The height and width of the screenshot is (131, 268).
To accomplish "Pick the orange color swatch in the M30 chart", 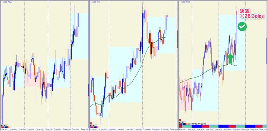I will [187, 124].
